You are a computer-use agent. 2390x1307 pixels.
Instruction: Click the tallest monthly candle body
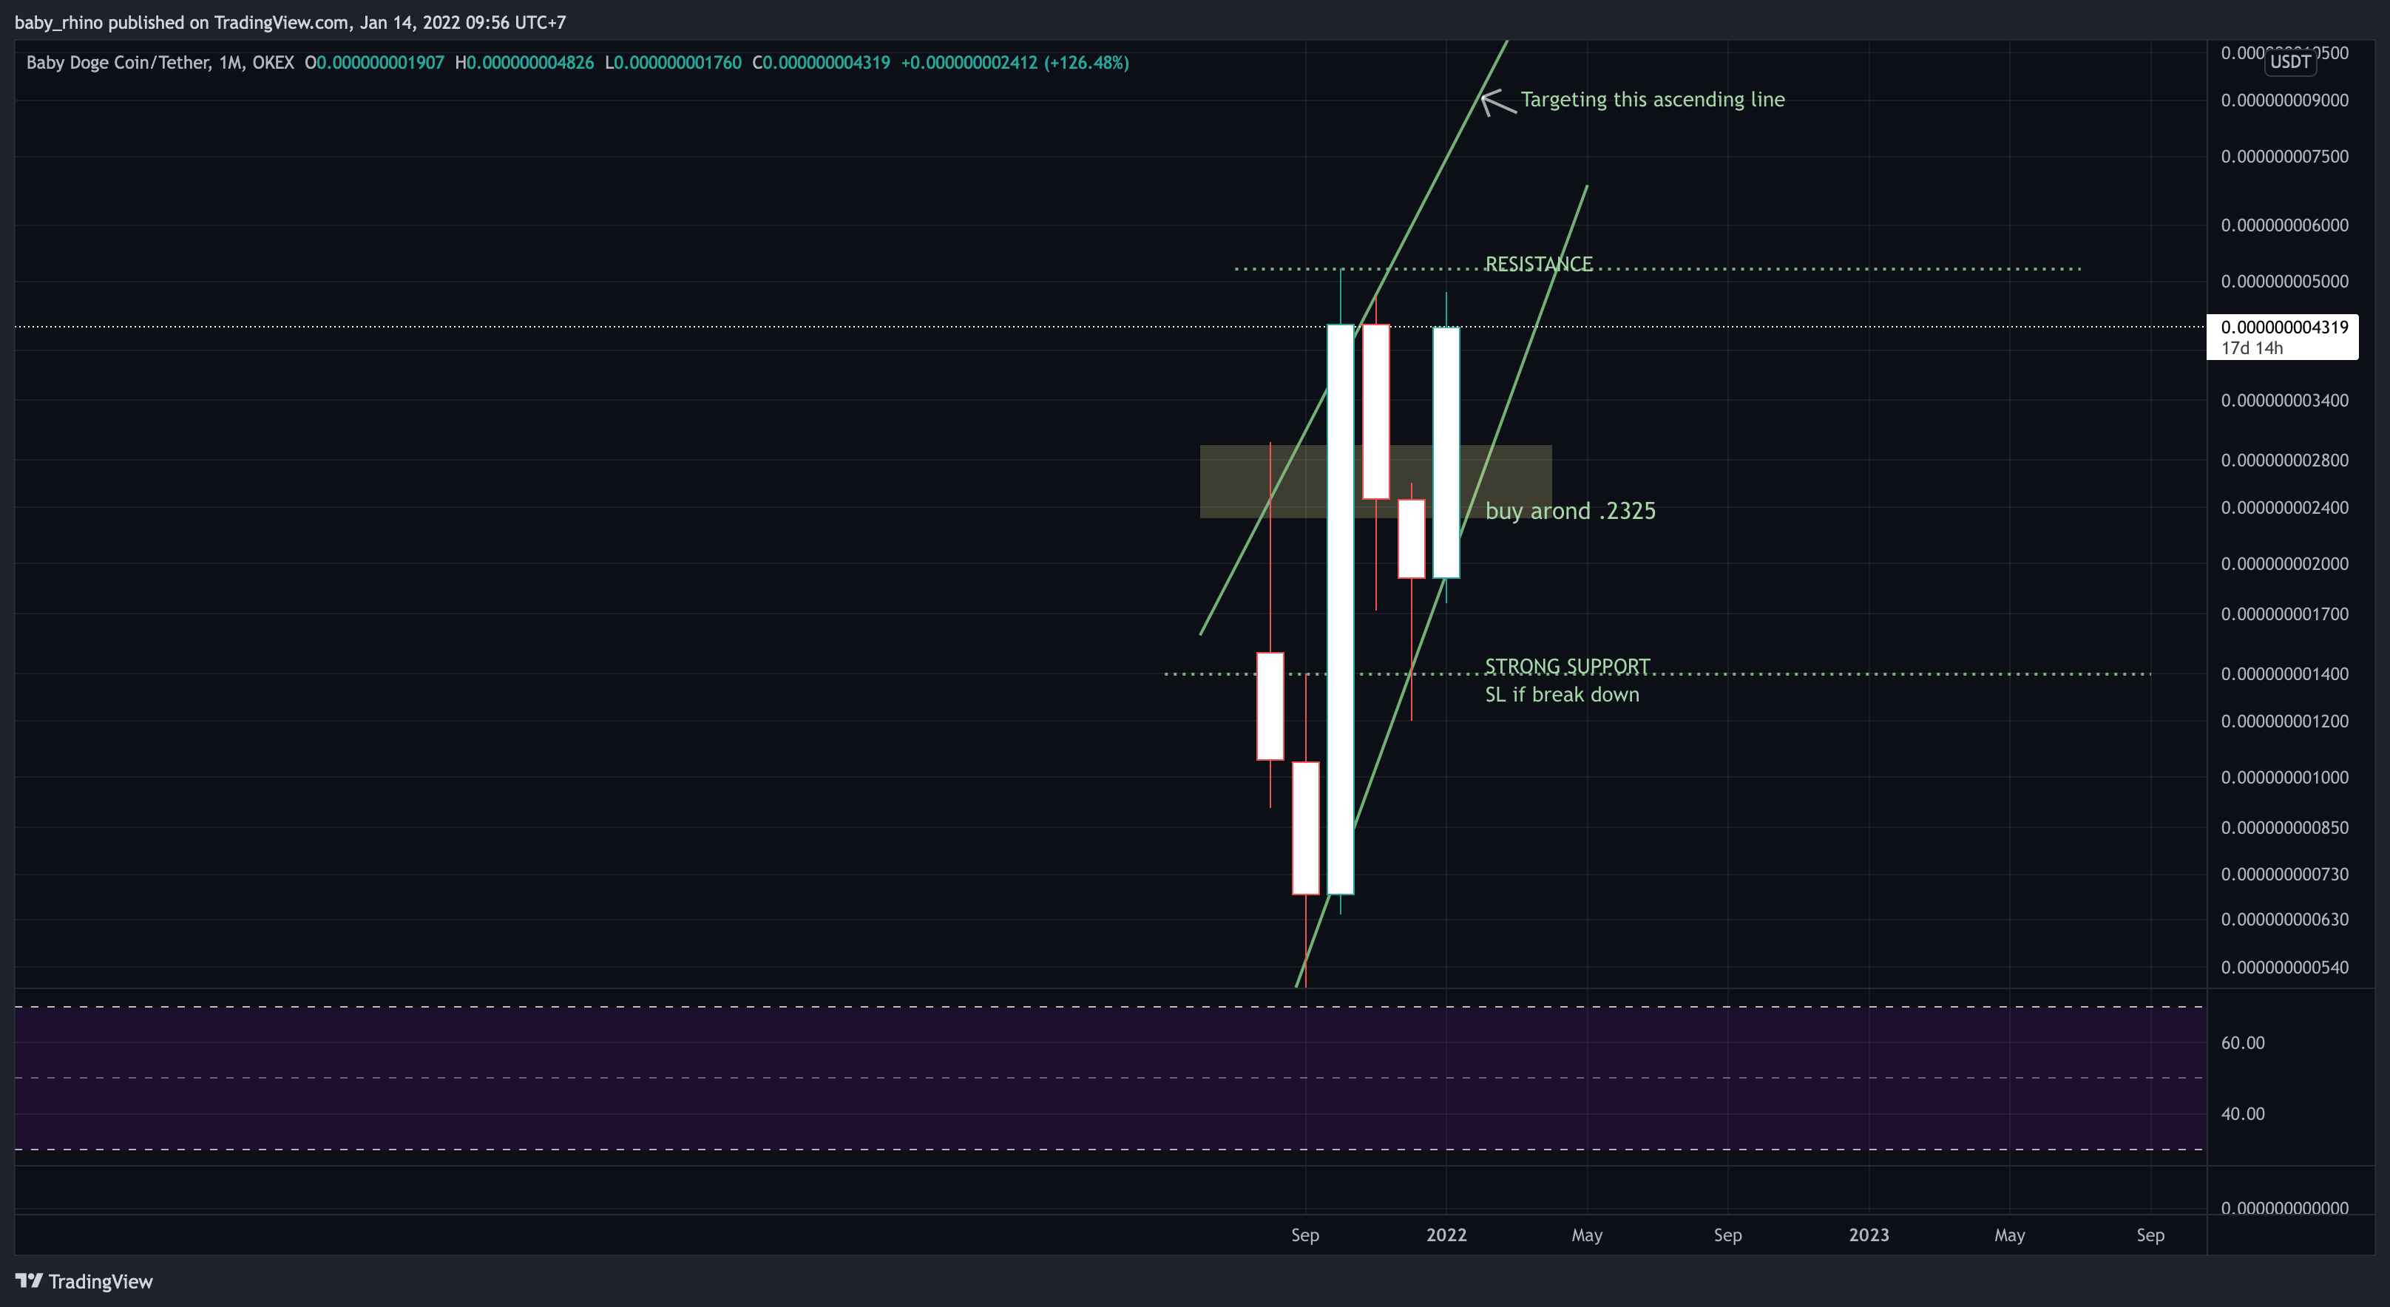(x=1340, y=609)
